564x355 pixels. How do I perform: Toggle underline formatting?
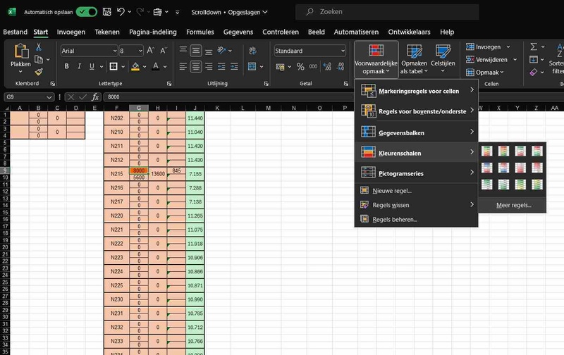[92, 66]
